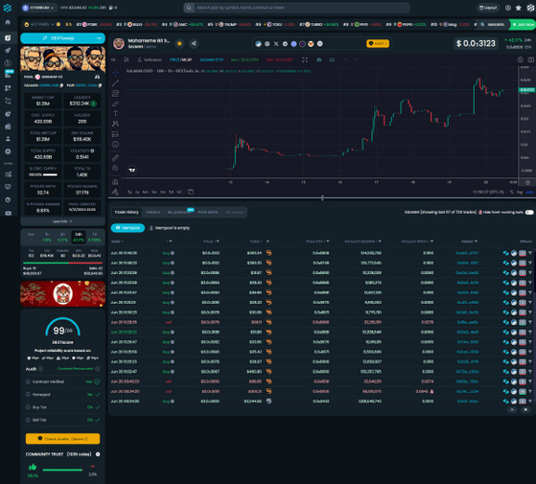Image resolution: width=536 pixels, height=484 pixels.
Task: Click the pair search input field
Action: (x=296, y=8)
